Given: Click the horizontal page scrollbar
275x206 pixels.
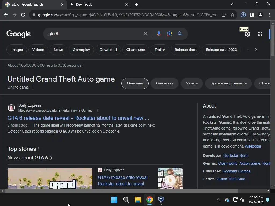Looking at the screenshot, I should [121, 191].
